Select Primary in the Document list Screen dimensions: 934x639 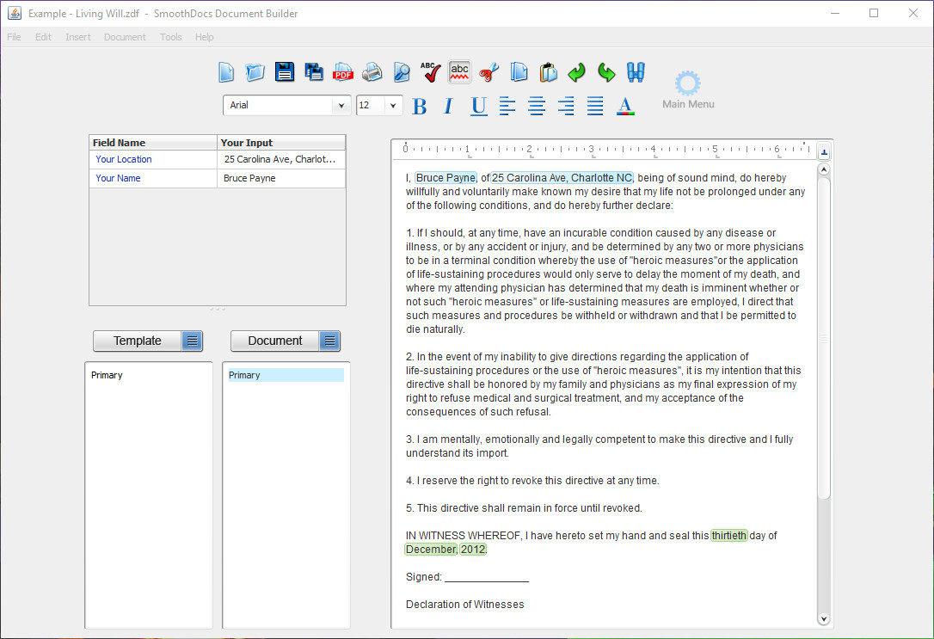pyautogui.click(x=286, y=375)
